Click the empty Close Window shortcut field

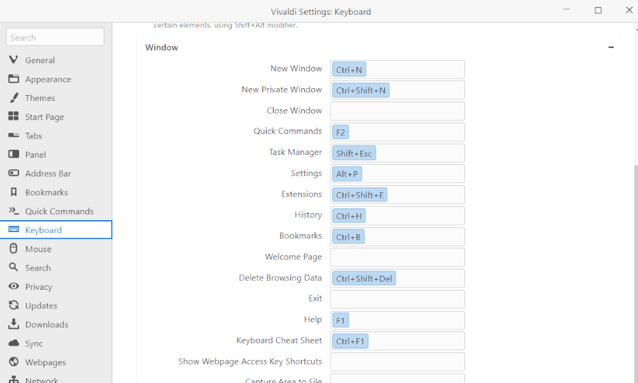tap(397, 111)
